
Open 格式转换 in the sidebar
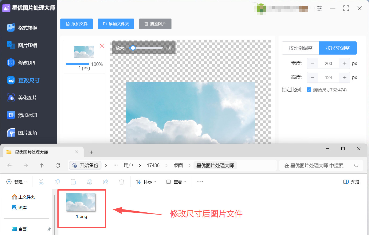click(x=22, y=28)
